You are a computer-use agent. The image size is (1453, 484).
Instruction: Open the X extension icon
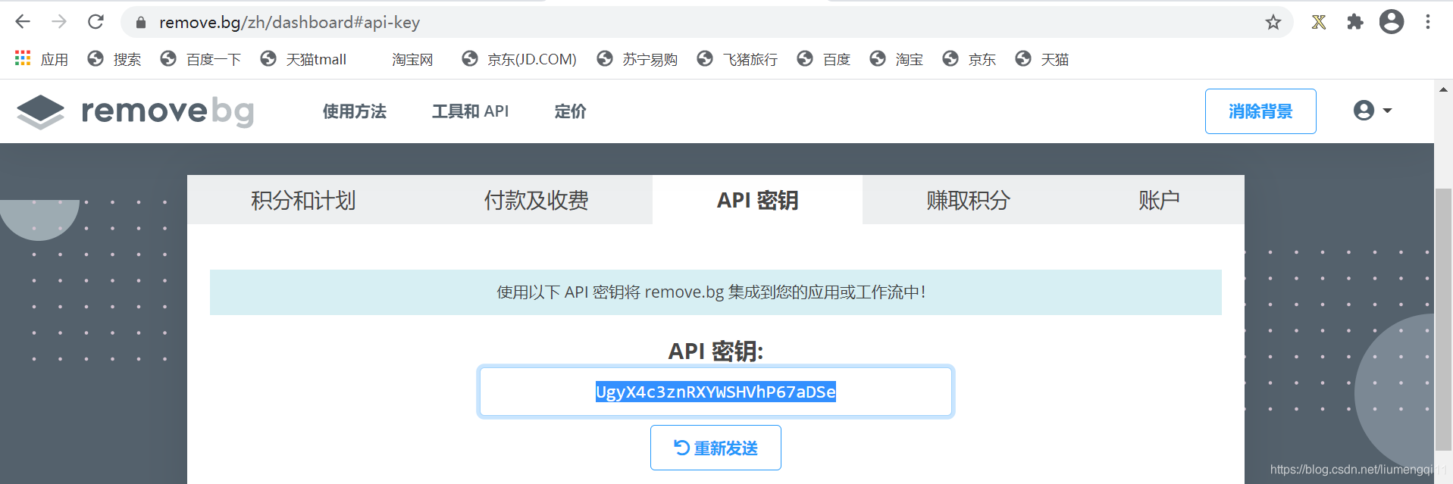1319,22
